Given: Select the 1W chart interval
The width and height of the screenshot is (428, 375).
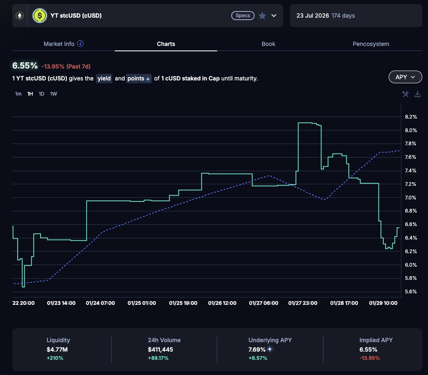Looking at the screenshot, I should click(54, 94).
